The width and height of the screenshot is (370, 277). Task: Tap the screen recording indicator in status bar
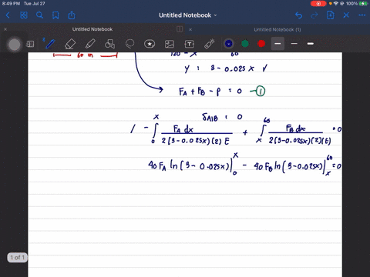(318, 4)
